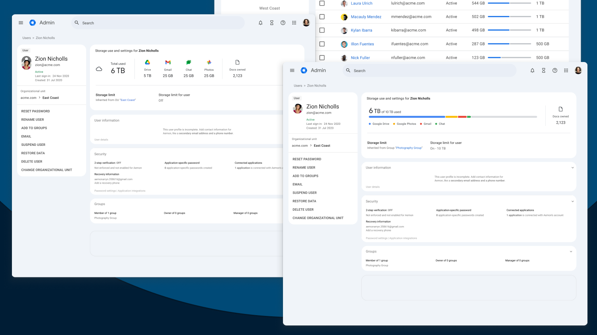
Task: Toggle the Groups section chevron
Action: pyautogui.click(x=571, y=252)
